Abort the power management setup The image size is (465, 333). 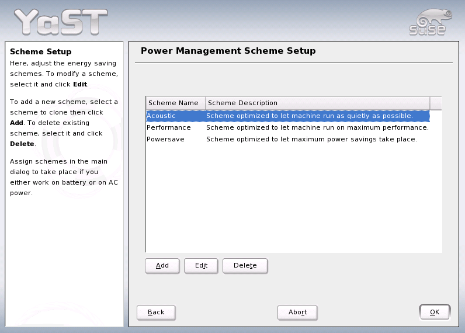tap(297, 312)
